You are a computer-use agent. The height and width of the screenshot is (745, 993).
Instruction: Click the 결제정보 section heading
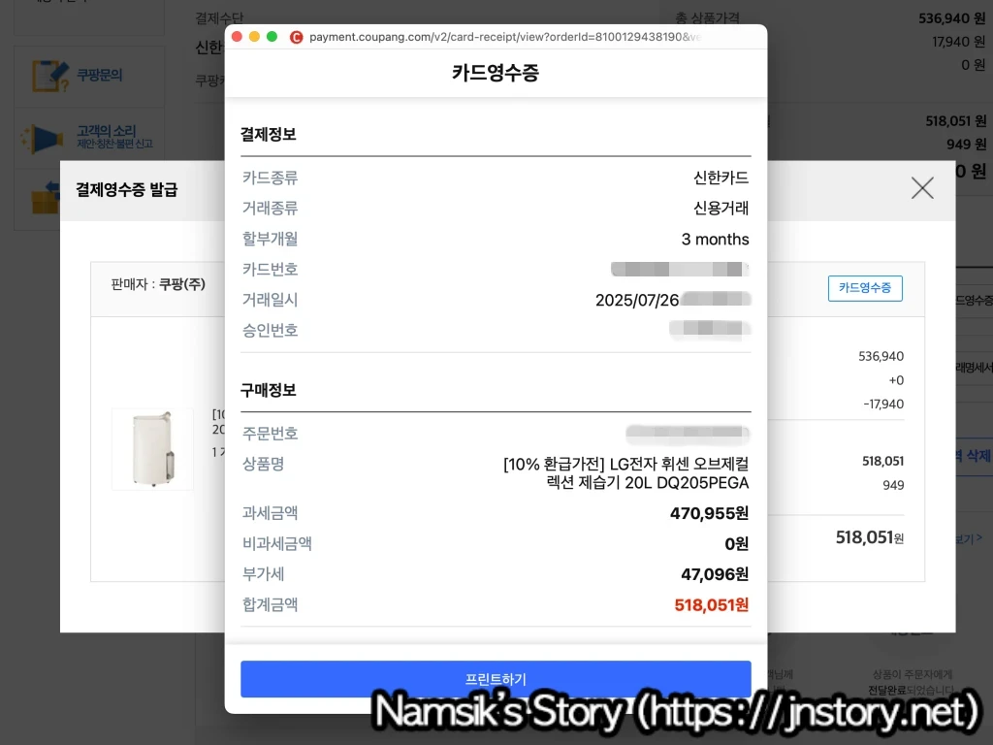[x=269, y=134]
